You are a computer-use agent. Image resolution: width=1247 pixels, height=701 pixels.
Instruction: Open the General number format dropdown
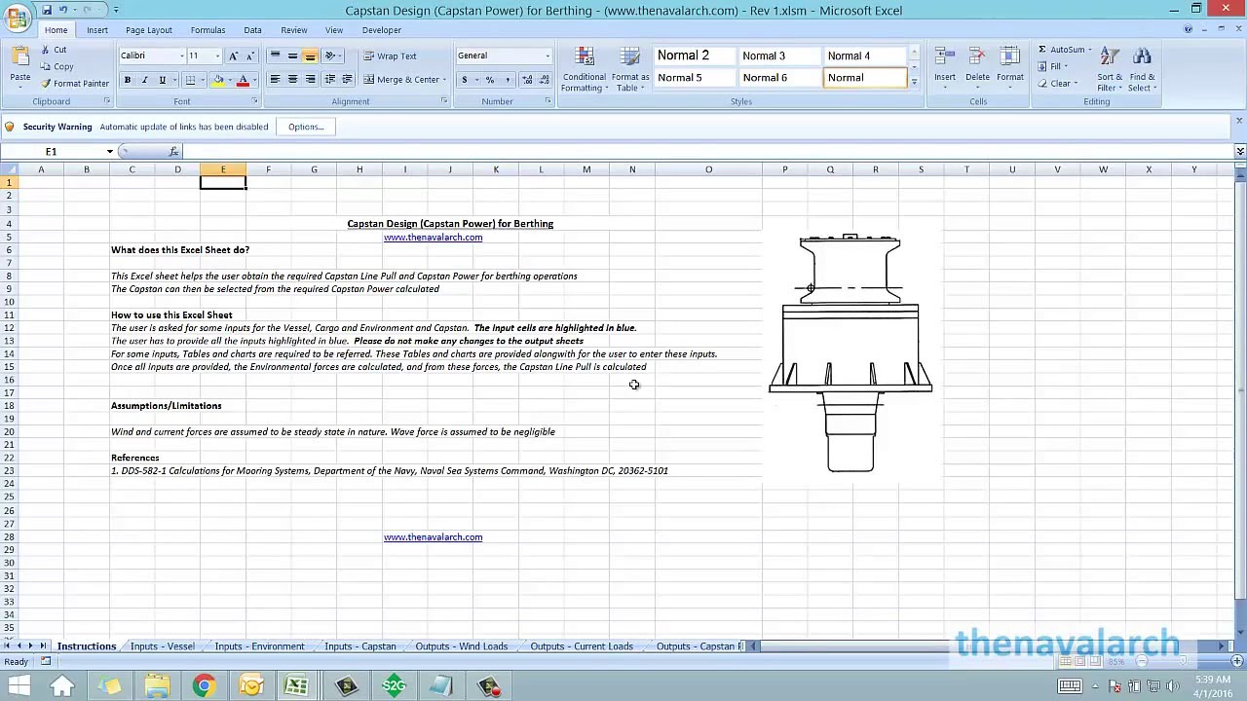[x=548, y=55]
